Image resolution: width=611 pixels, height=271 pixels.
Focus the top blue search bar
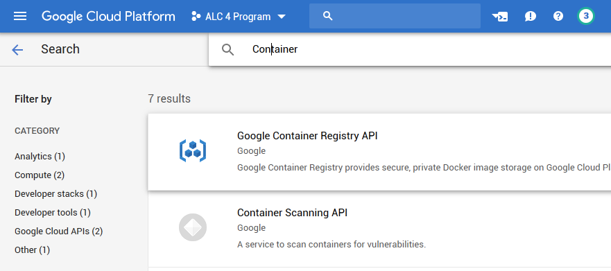point(395,16)
